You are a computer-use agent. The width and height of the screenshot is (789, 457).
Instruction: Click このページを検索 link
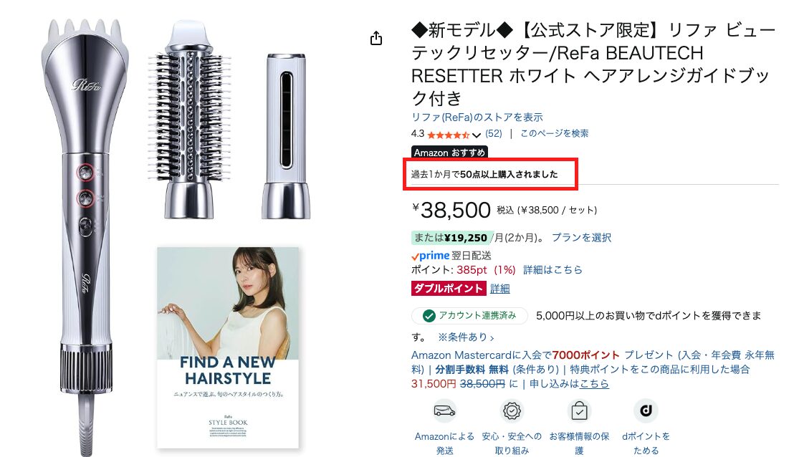coord(554,134)
